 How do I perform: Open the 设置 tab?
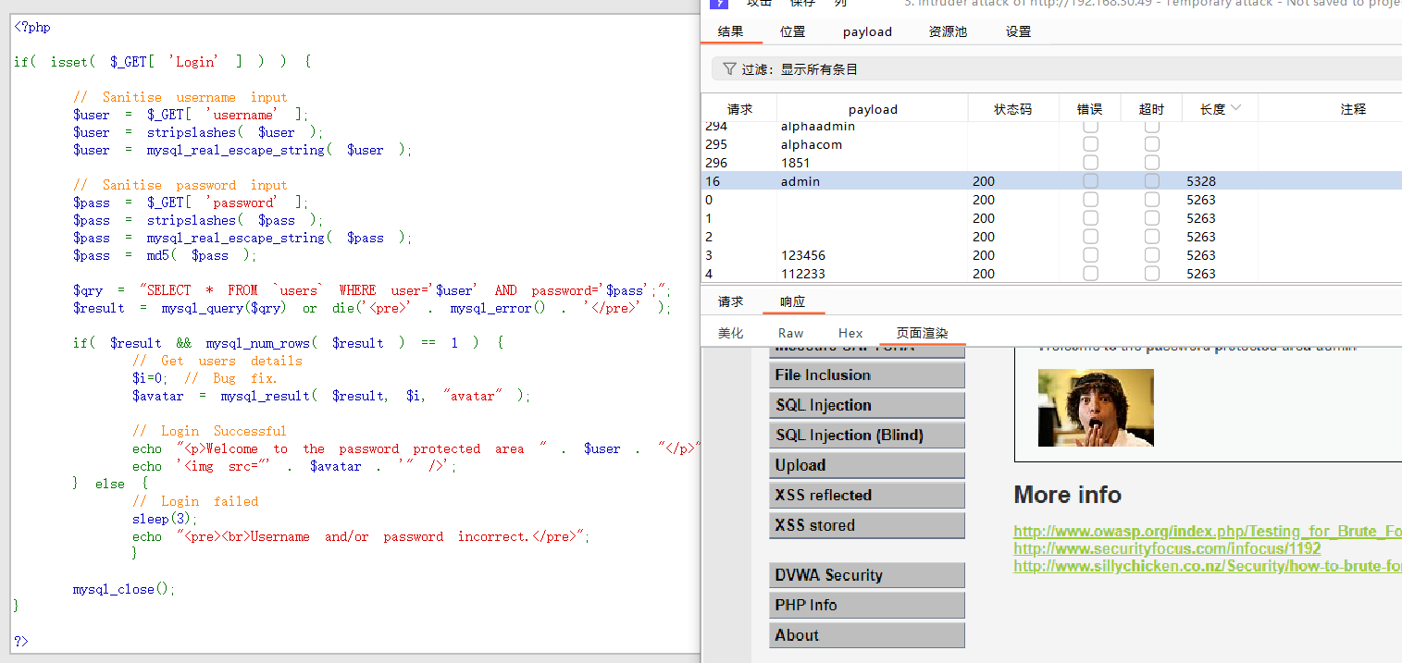click(1018, 31)
